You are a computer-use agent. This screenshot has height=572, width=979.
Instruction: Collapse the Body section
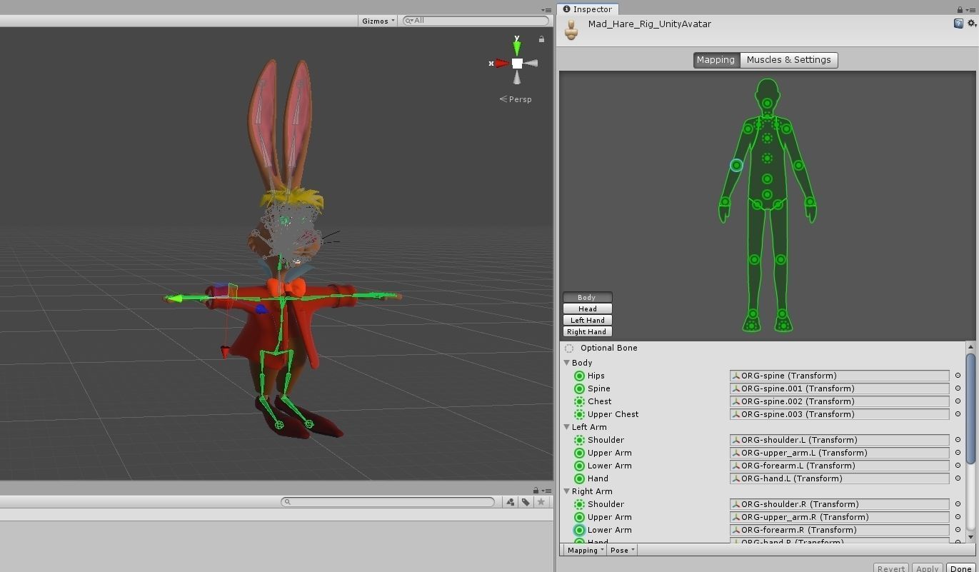tap(567, 363)
